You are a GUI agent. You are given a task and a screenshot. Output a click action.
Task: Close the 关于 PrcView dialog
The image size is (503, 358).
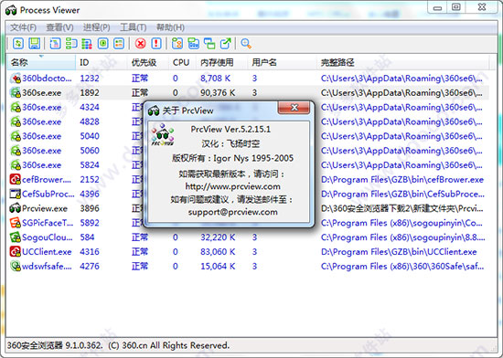[x=294, y=108]
